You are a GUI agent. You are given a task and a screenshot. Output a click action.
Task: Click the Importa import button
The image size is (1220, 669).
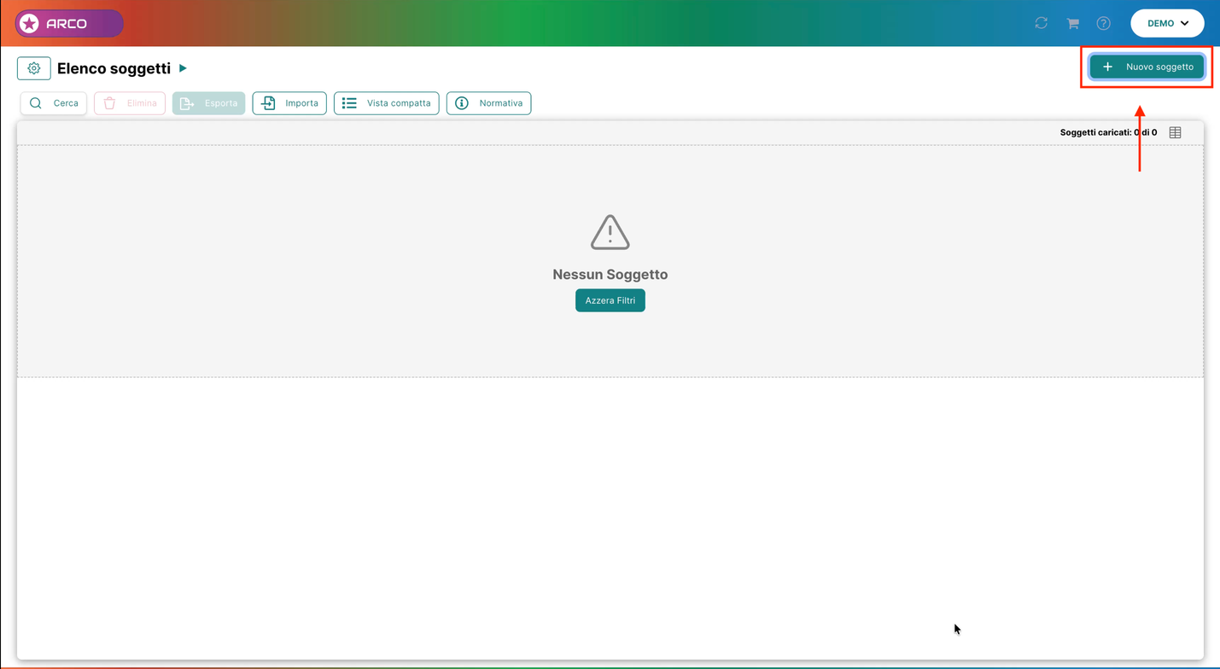(x=289, y=103)
